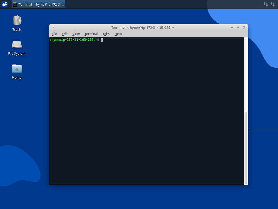Expand the window options via titlebar triangle
Screen dimensions: 278x209
tap(53, 27)
